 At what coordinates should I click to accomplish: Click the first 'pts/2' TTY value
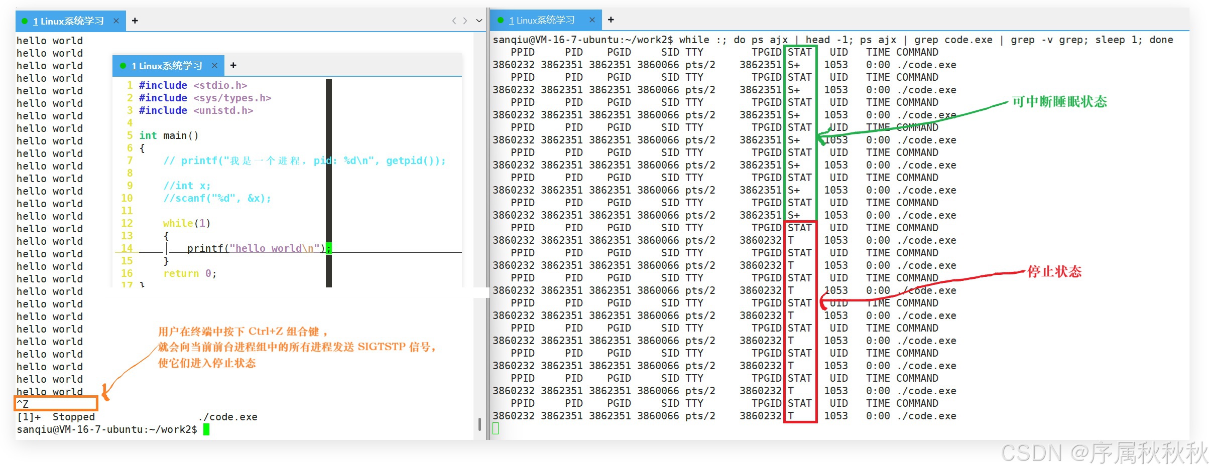tap(700, 65)
